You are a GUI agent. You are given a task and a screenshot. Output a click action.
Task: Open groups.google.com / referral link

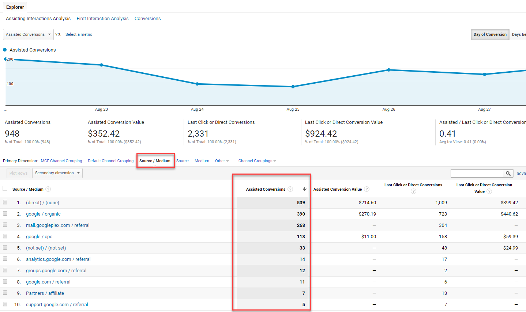56,270
